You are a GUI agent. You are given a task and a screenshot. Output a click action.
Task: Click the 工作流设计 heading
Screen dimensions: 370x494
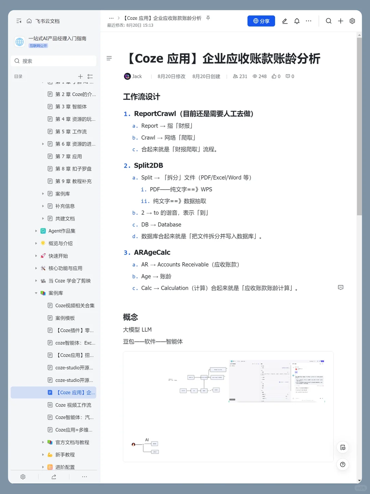pyautogui.click(x=141, y=97)
